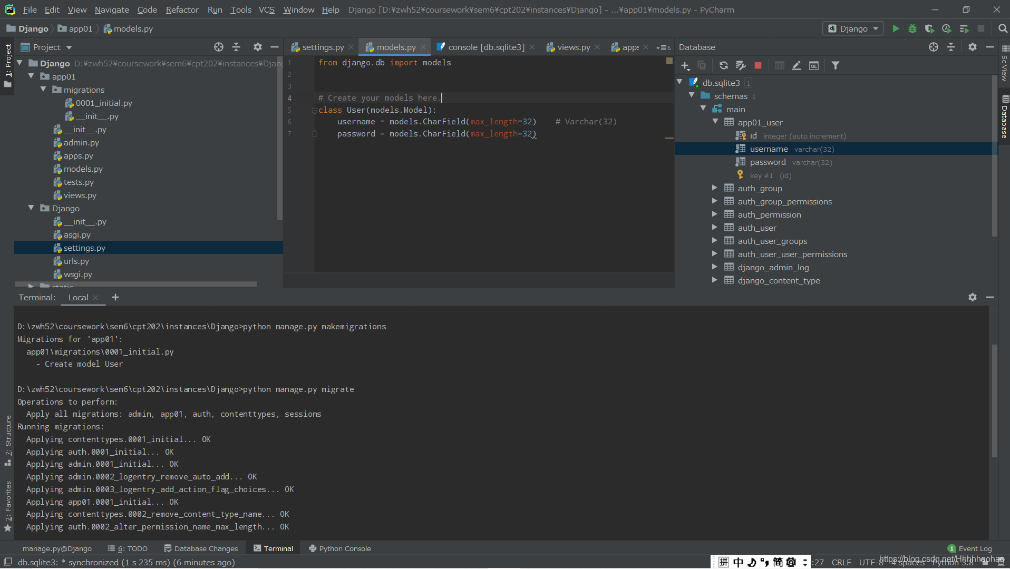Image resolution: width=1010 pixels, height=569 pixels.
Task: Select 0001_initial.py migration file
Action: coord(104,103)
